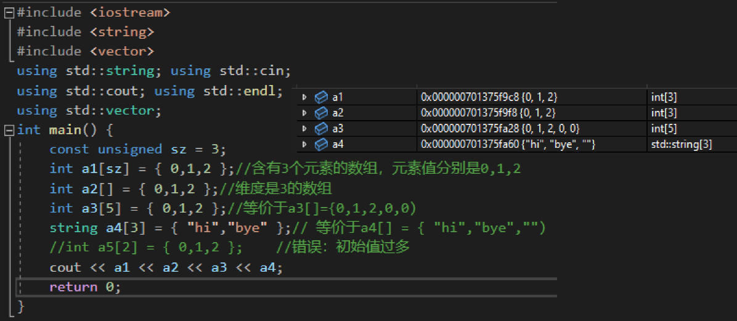737x321 pixels.
Task: Expand the a2 array node
Action: (304, 113)
